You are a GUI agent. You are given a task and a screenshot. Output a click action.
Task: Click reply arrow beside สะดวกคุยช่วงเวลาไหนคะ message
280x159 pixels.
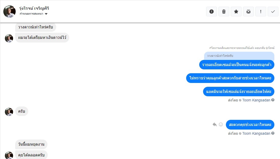pos(215,125)
